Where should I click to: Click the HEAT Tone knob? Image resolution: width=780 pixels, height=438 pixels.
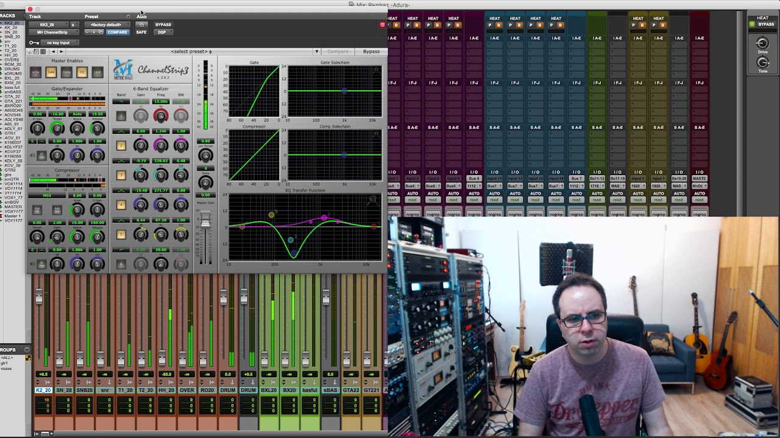pyautogui.click(x=762, y=63)
